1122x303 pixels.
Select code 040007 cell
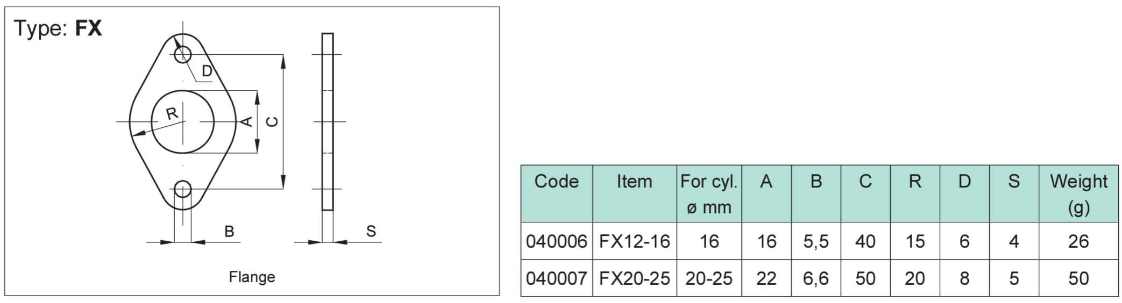(556, 278)
